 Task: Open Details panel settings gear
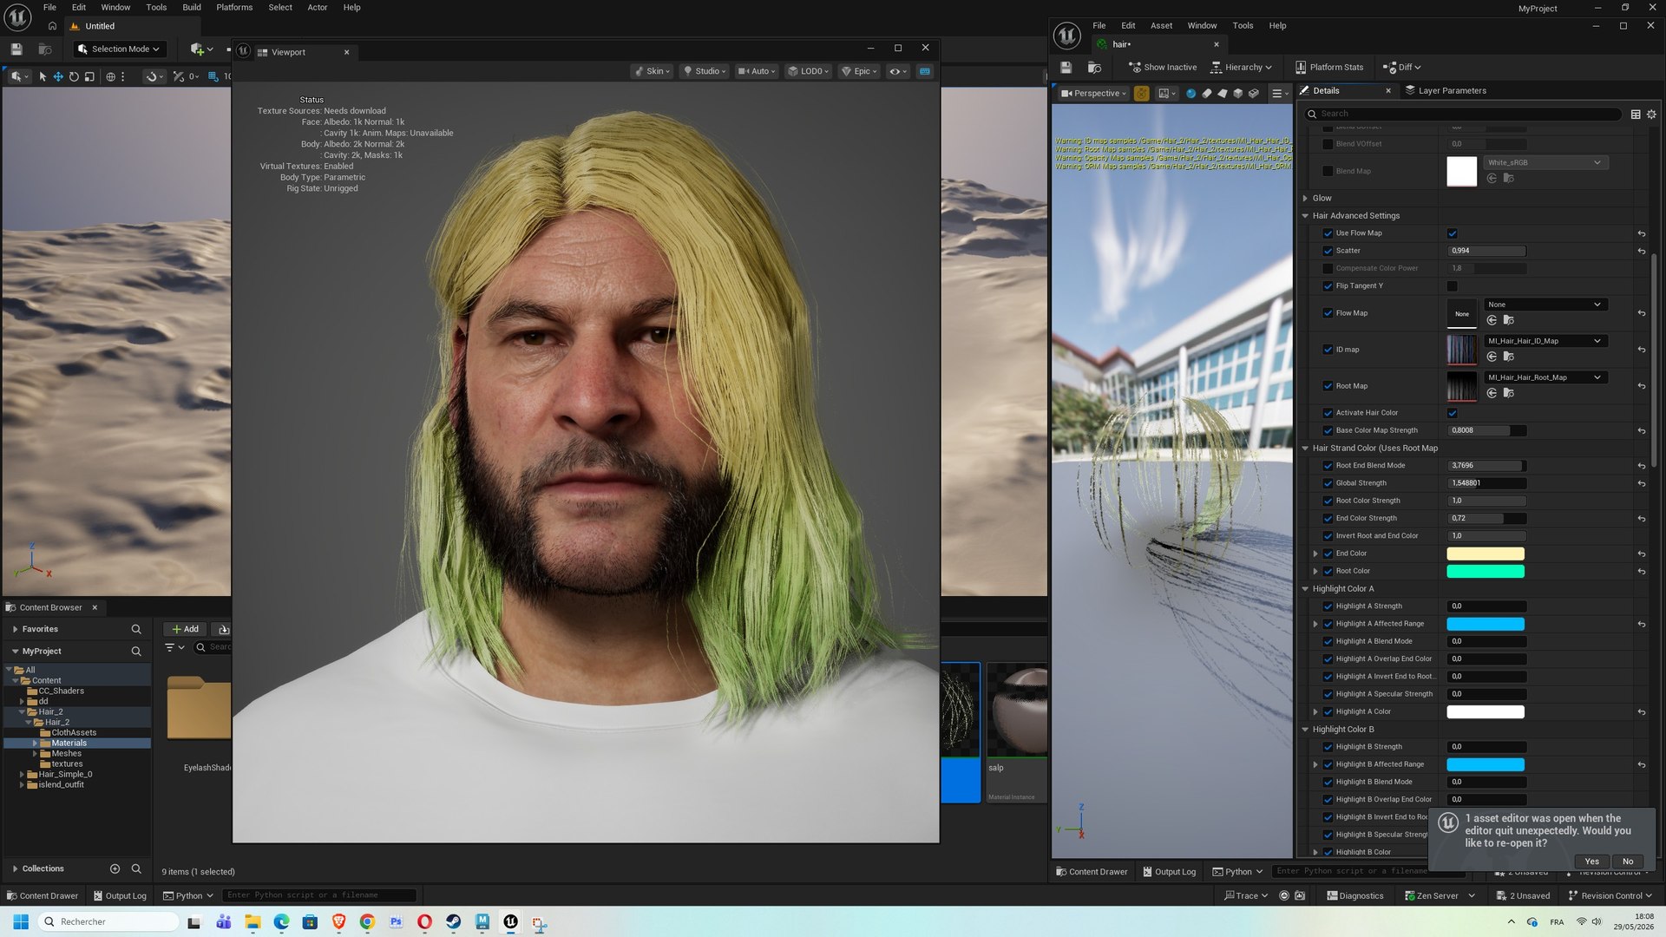[1651, 114]
